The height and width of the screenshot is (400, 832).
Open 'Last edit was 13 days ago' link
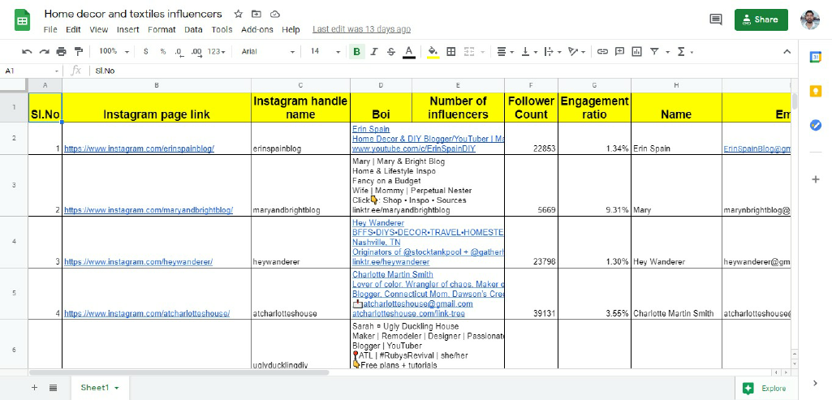point(361,30)
